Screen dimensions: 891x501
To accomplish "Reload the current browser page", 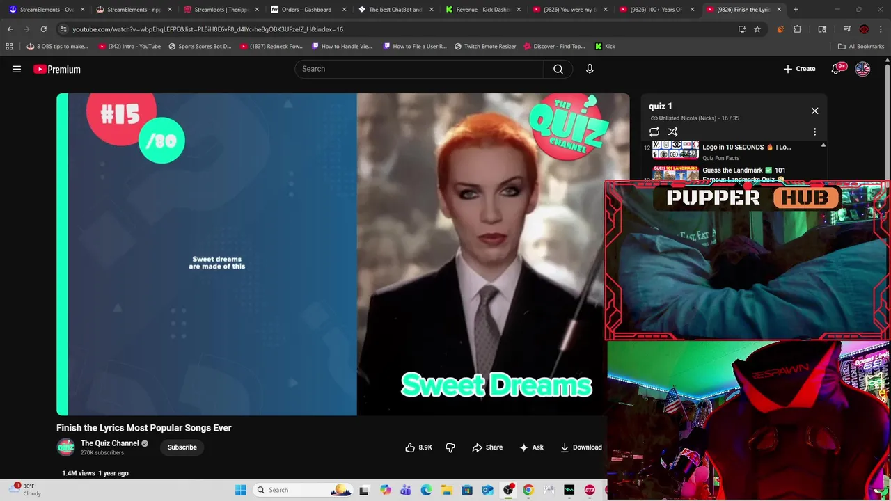I will tap(43, 29).
